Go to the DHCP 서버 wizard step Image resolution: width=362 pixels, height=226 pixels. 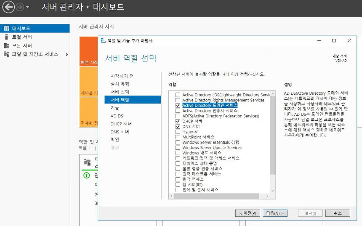(x=121, y=124)
